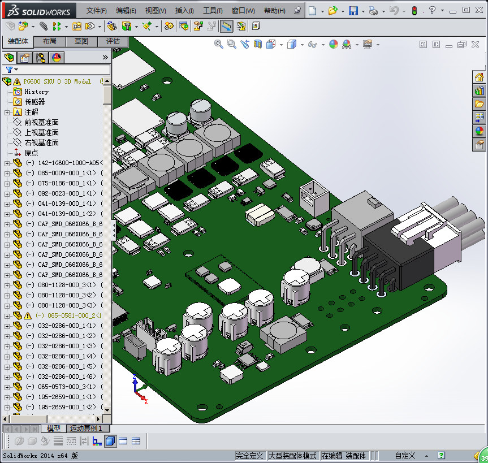Image resolution: width=488 pixels, height=463 pixels.
Task: Expand the 注解 annotations tree node
Action: pos(7,112)
